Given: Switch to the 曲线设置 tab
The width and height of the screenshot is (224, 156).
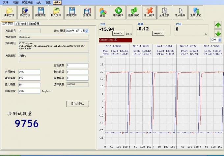Looking at the screenshot, I should 34,24.
